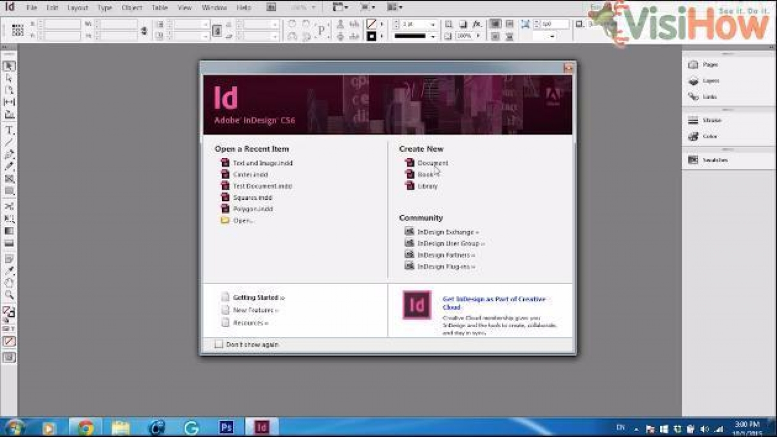Open recent file Squares.indd
This screenshot has width=777, height=437.
point(253,197)
